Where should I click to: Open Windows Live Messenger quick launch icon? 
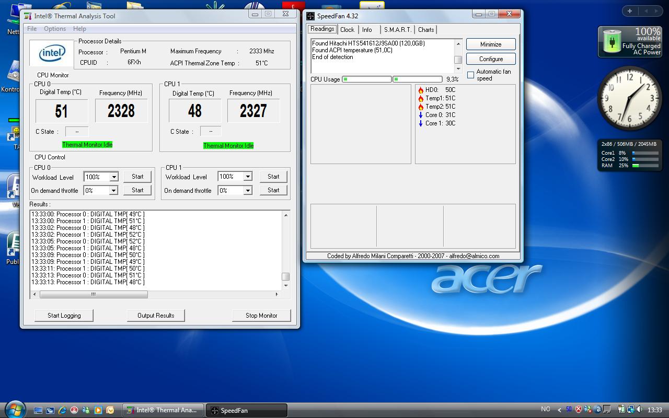86,410
